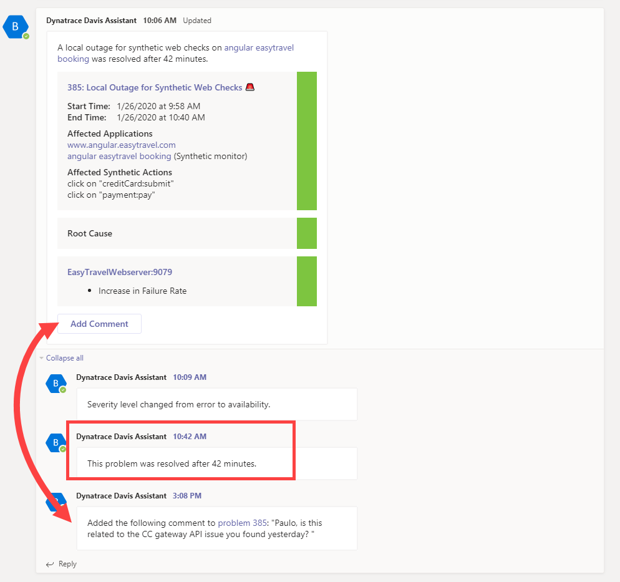Click the 3:08 PM reply timestamp
The width and height of the screenshot is (620, 582).
[x=187, y=496]
